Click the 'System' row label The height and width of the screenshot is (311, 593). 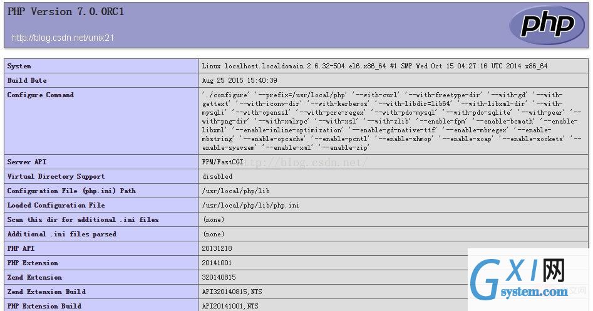click(19, 66)
